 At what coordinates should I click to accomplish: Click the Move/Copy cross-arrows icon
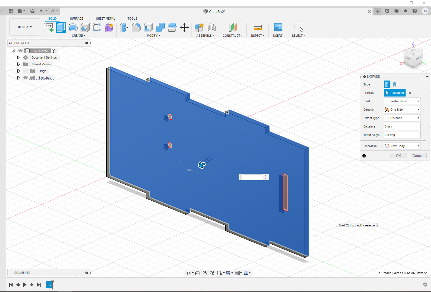(184, 27)
